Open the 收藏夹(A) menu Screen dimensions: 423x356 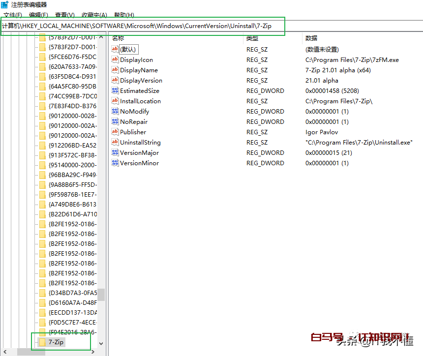point(94,15)
